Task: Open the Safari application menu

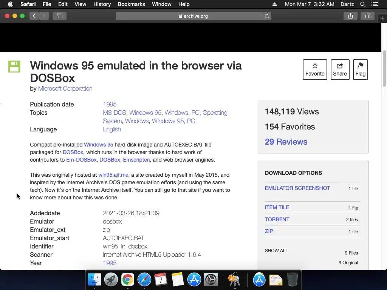Action: [28, 4]
